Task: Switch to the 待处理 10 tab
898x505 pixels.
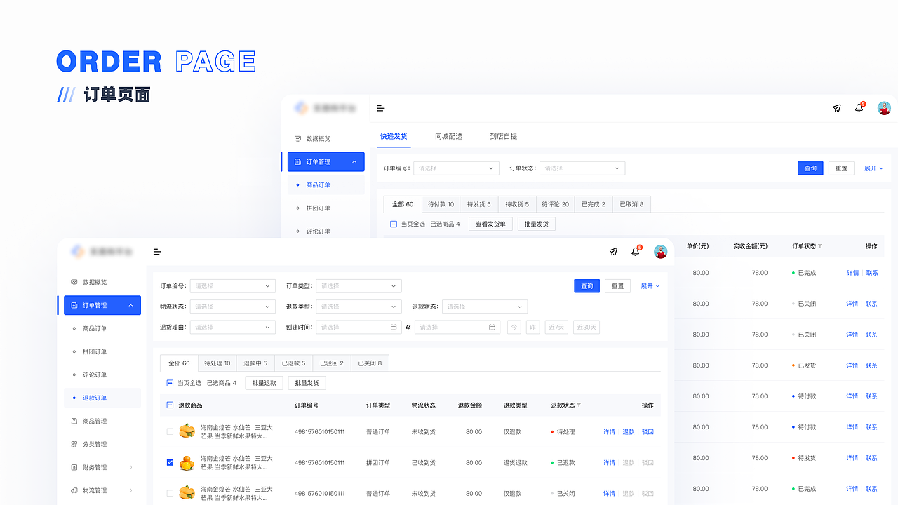Action: (x=217, y=363)
